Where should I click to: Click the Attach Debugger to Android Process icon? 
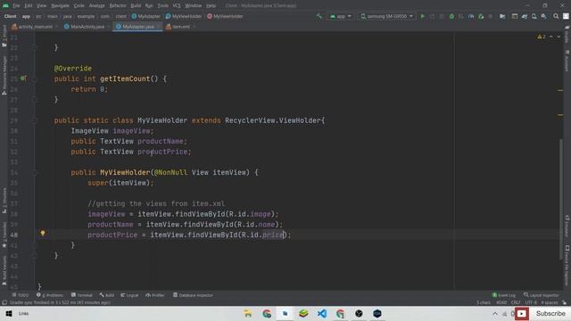(481, 16)
